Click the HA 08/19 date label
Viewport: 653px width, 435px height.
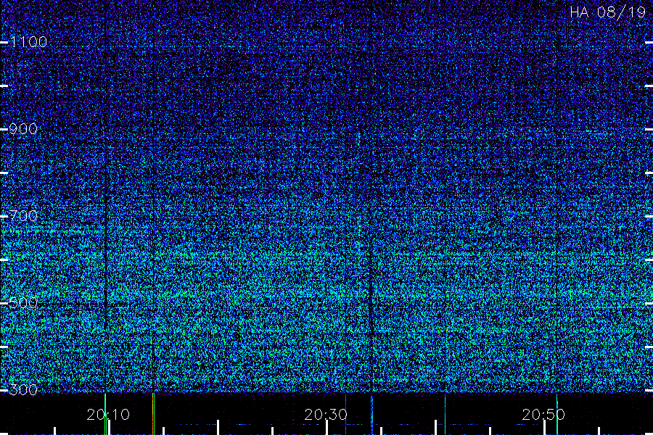click(607, 12)
